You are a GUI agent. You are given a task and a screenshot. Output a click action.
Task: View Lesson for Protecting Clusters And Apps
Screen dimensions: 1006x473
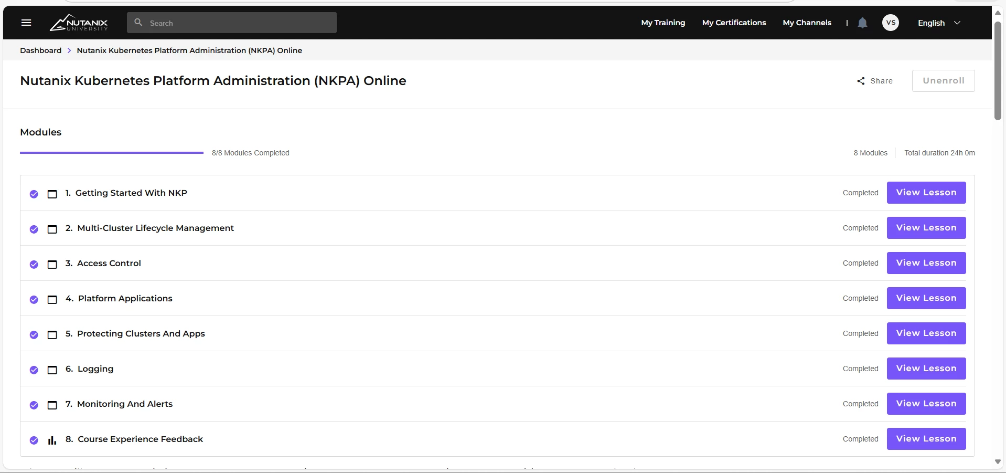pyautogui.click(x=926, y=333)
